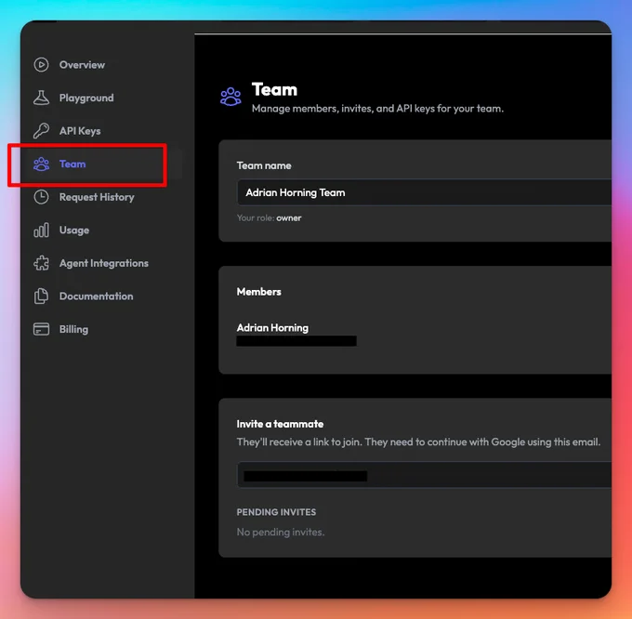Click the Request History clock icon
The width and height of the screenshot is (632, 619).
(41, 197)
